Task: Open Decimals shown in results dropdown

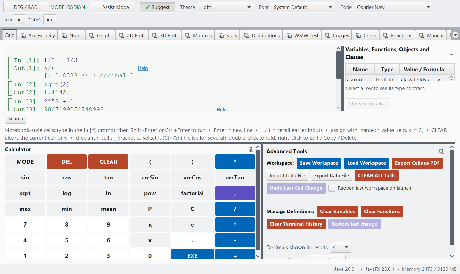Action: click(x=341, y=247)
